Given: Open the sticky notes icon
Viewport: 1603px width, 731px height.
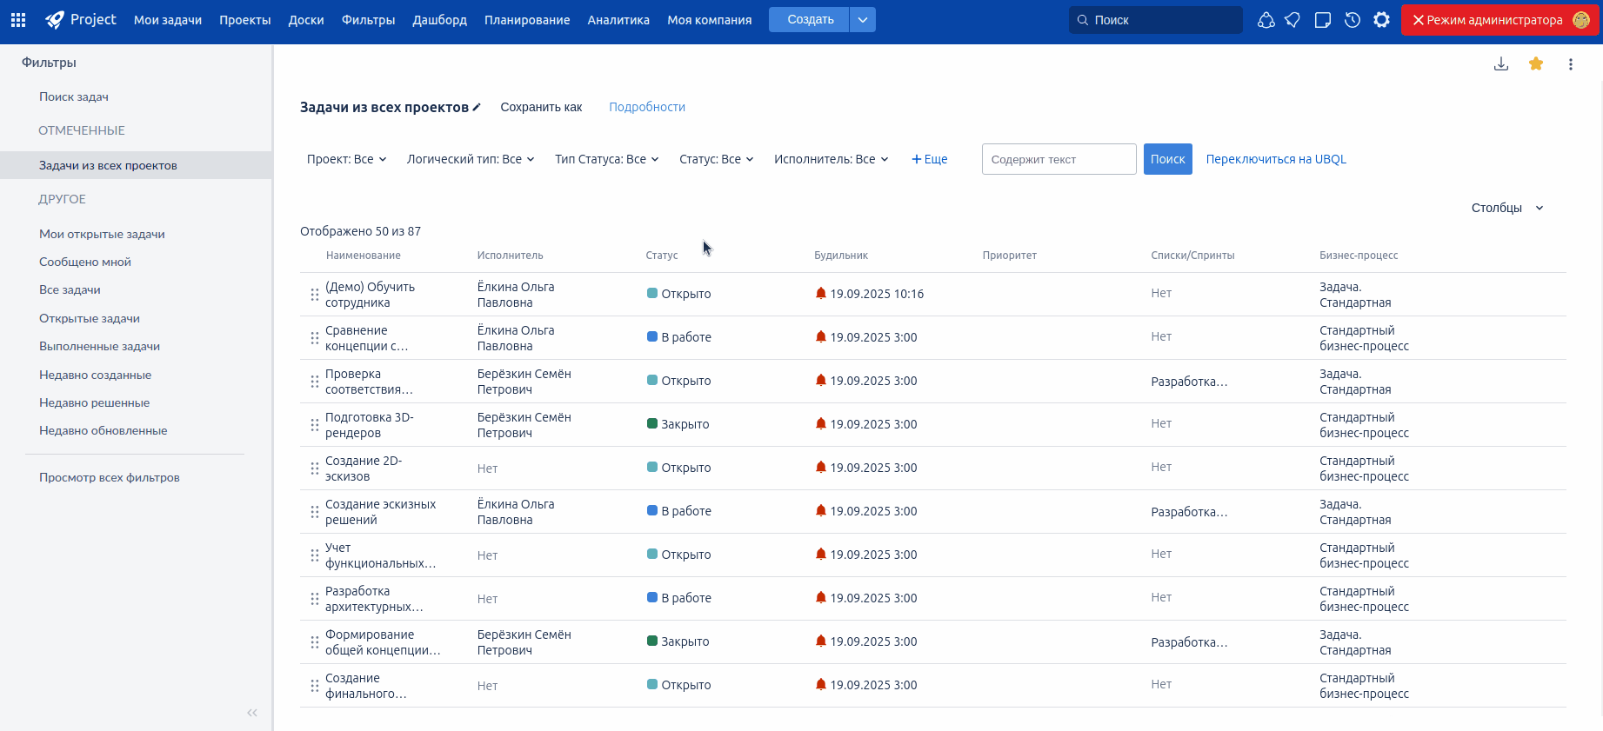Looking at the screenshot, I should coord(1323,20).
